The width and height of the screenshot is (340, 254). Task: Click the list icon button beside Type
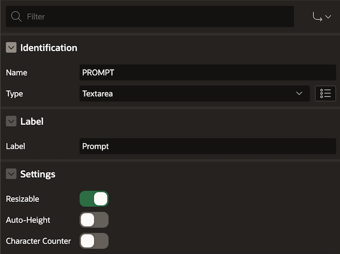[x=325, y=94]
